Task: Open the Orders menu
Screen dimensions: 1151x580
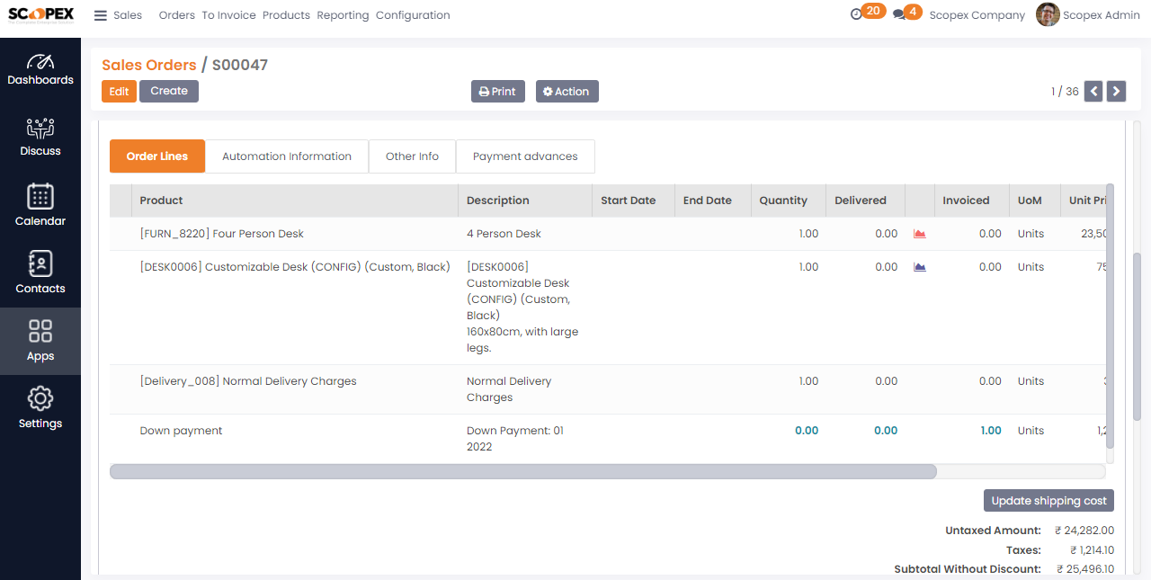Action: coord(176,15)
